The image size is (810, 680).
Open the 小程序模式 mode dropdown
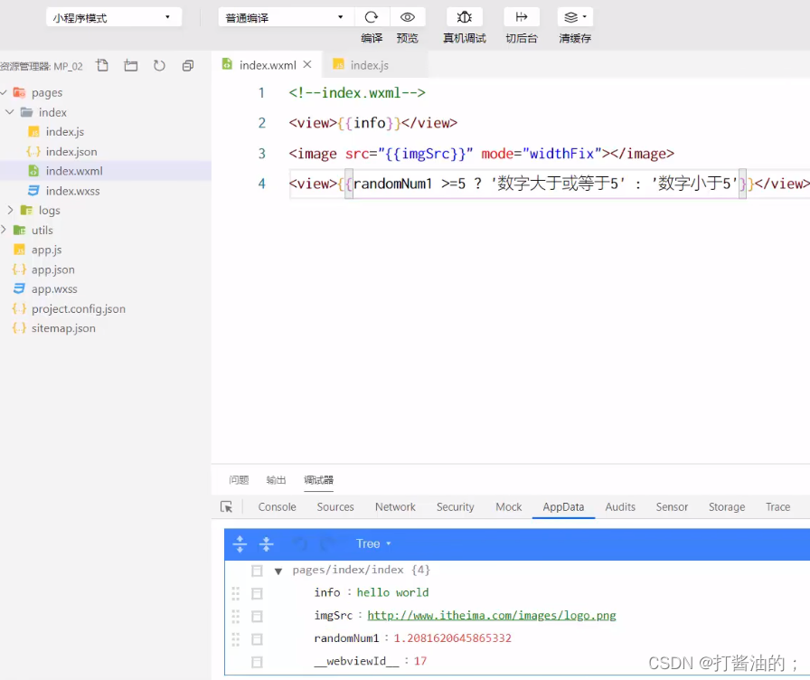[x=114, y=17]
